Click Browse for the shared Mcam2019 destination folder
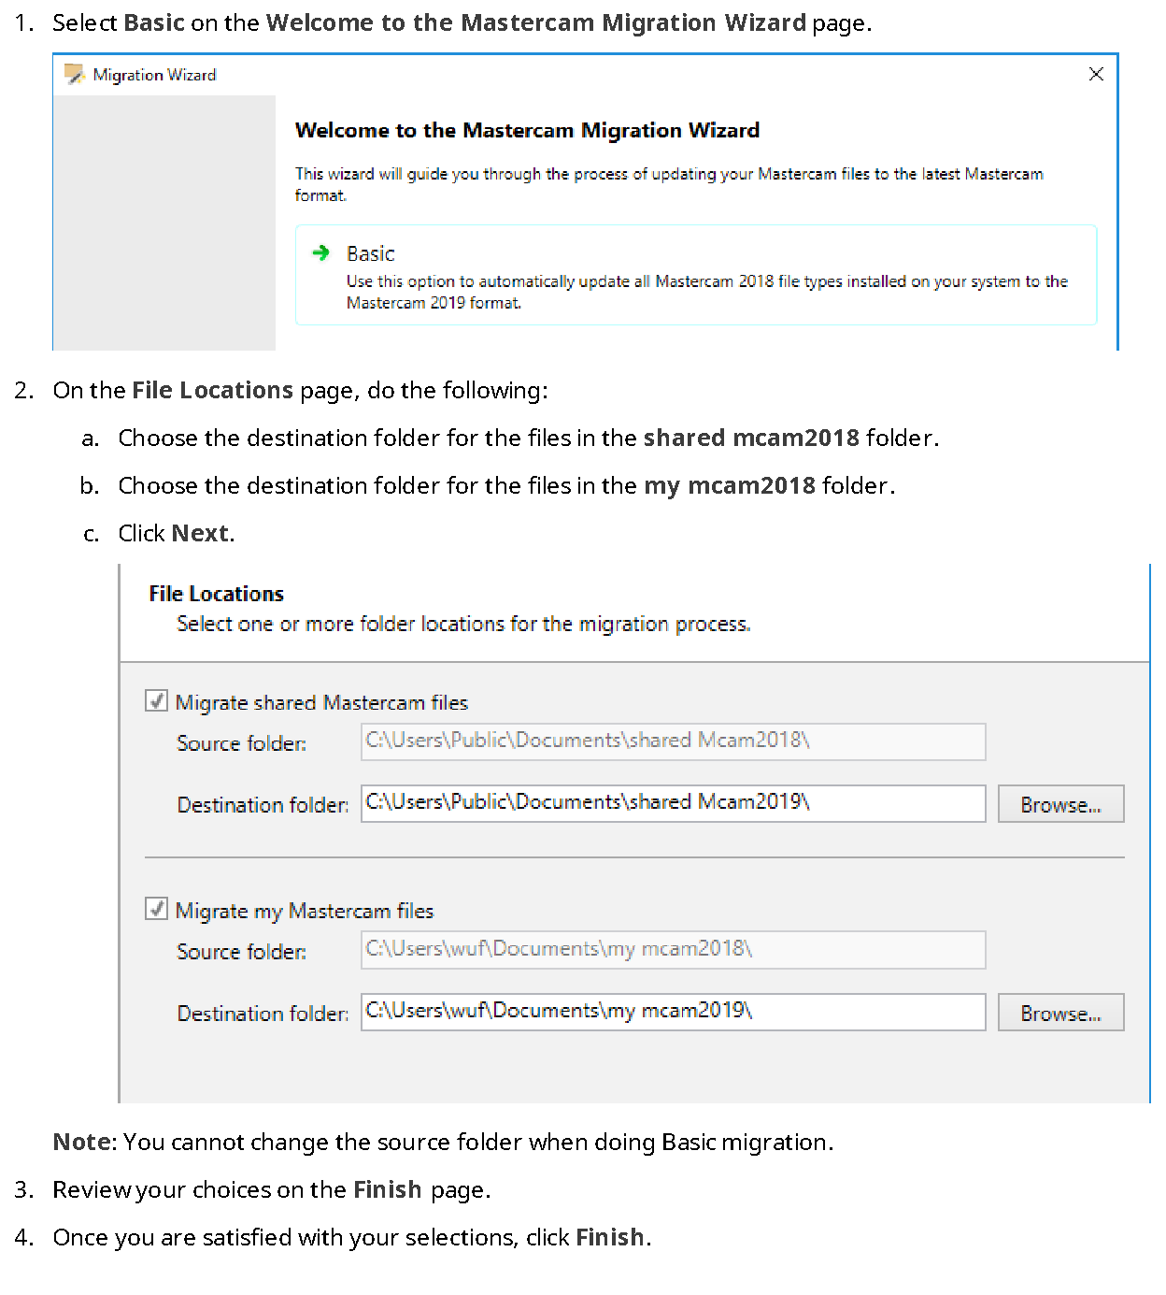 (x=1059, y=803)
